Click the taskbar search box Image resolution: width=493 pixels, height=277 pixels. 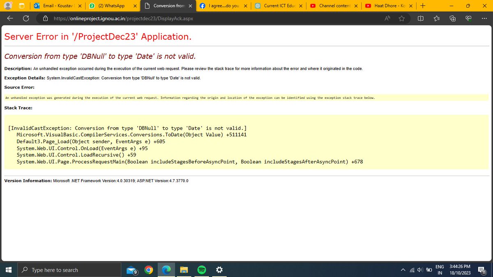[69, 270]
